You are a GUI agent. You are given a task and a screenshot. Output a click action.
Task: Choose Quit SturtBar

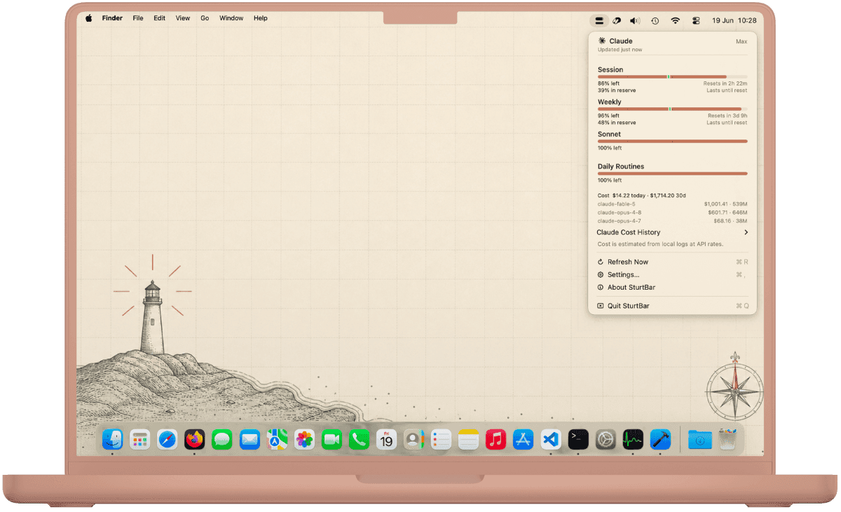672,306
